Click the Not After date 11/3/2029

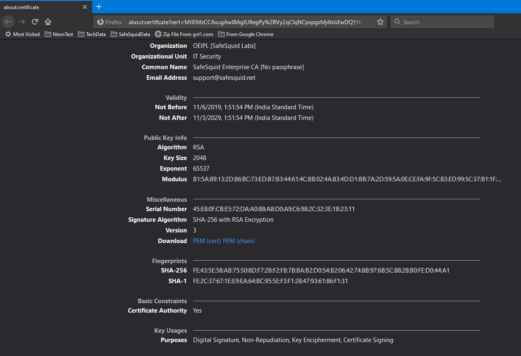[253, 118]
